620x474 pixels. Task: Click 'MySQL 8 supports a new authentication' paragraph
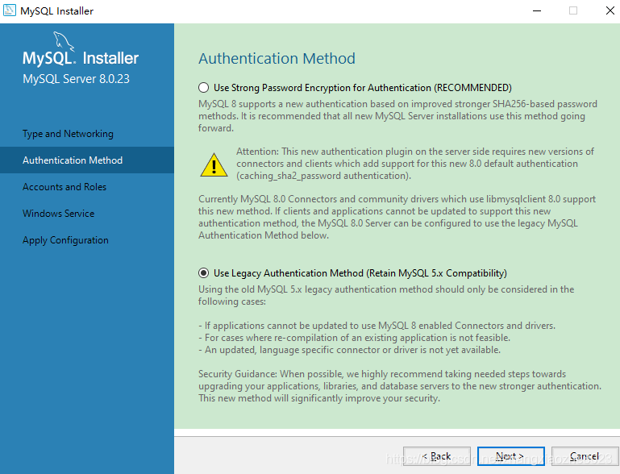coord(397,116)
